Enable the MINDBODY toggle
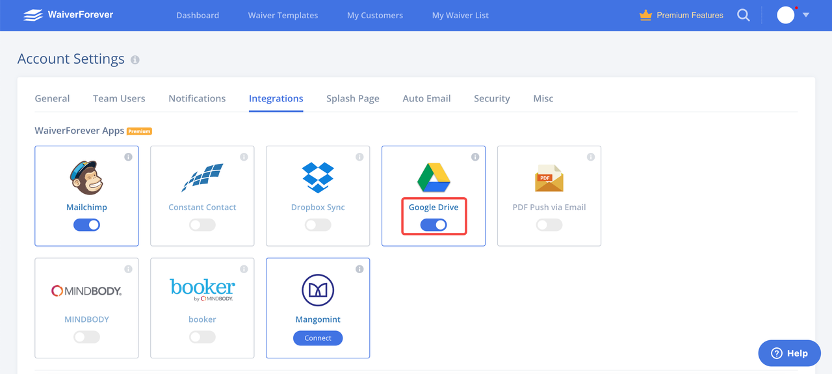 (x=86, y=337)
